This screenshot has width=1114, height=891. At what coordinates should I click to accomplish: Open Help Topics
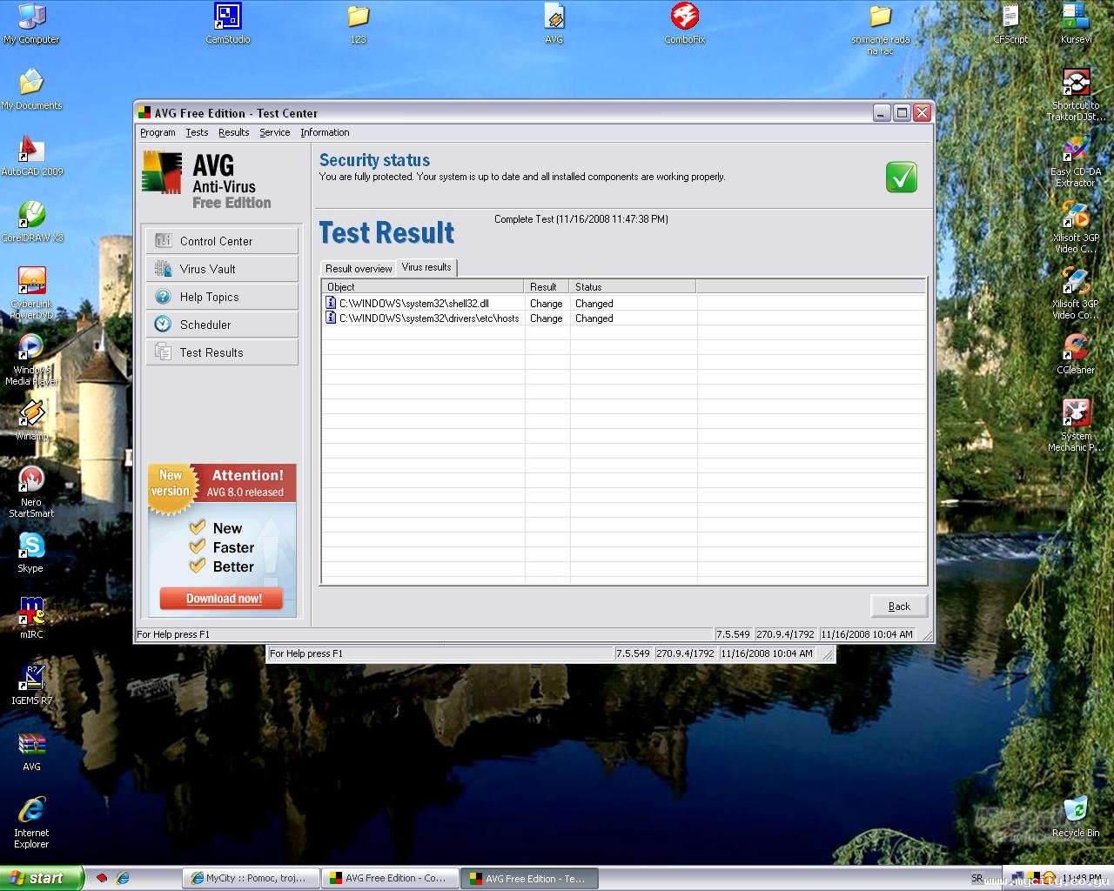point(222,297)
